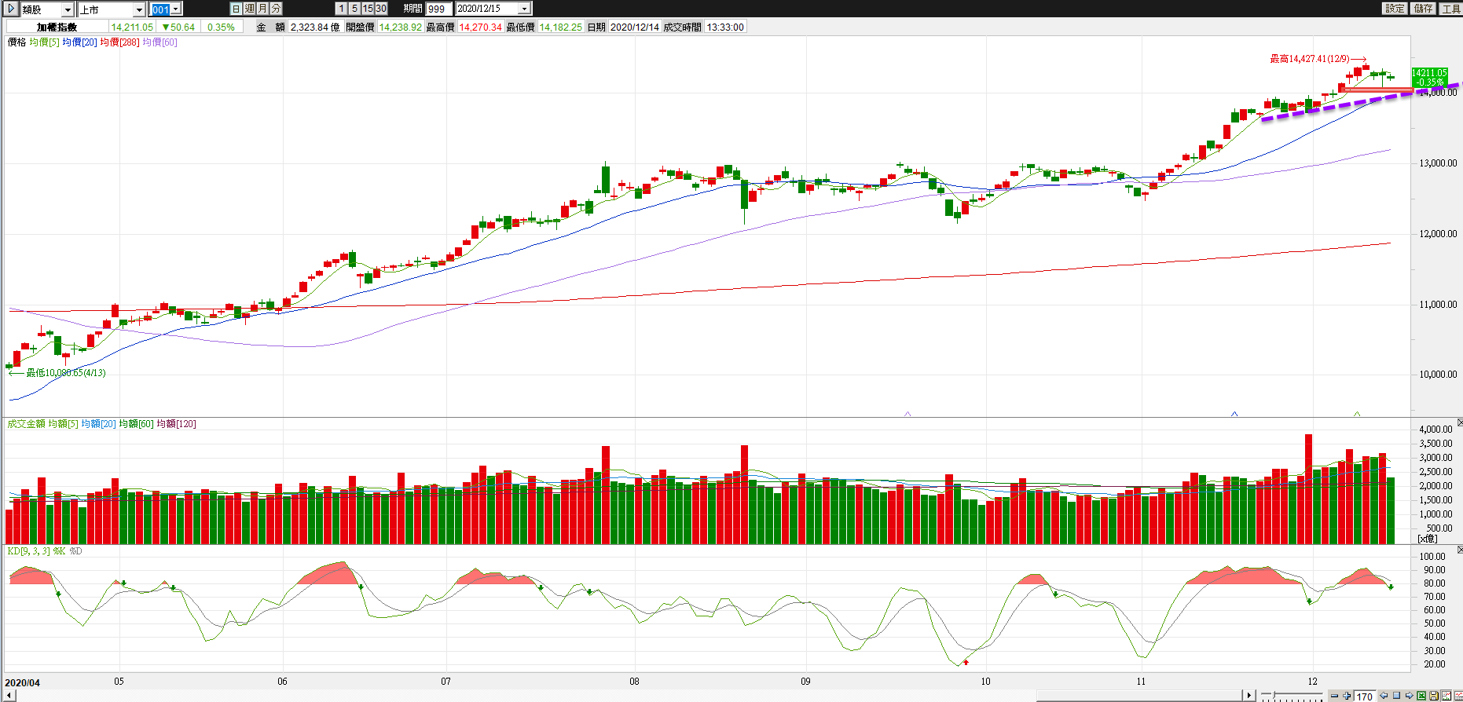The image size is (1463, 702).
Task: Click the blue square stop icon
Action: coord(1396,696)
